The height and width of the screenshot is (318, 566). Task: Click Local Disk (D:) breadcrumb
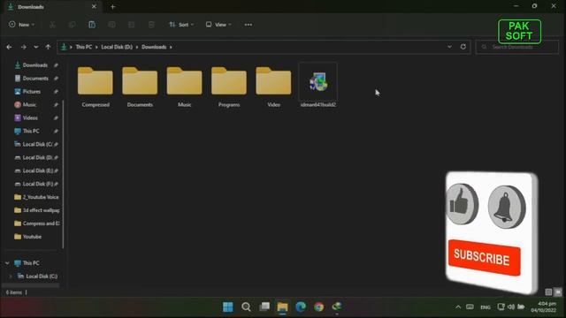tap(117, 47)
